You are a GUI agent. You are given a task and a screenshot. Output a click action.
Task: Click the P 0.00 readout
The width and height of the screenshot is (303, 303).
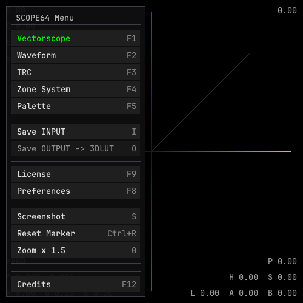pos(282,261)
